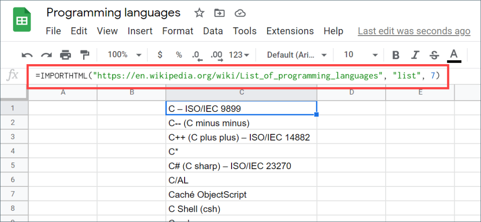Click the move to folder icon
The height and width of the screenshot is (222, 481).
pos(219,13)
